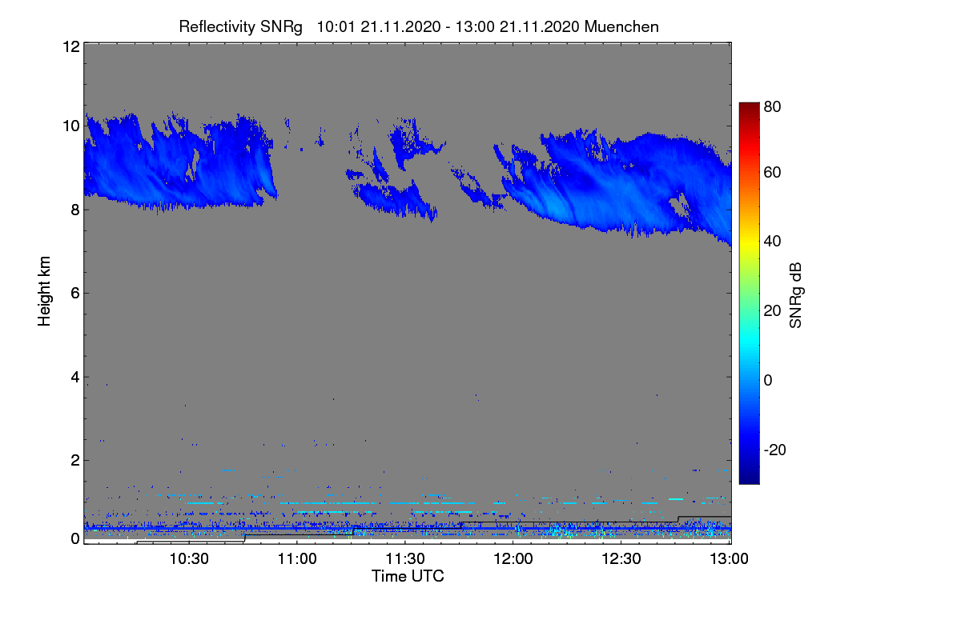
Task: Click the 60 value on colorbar
Action: pyautogui.click(x=772, y=173)
